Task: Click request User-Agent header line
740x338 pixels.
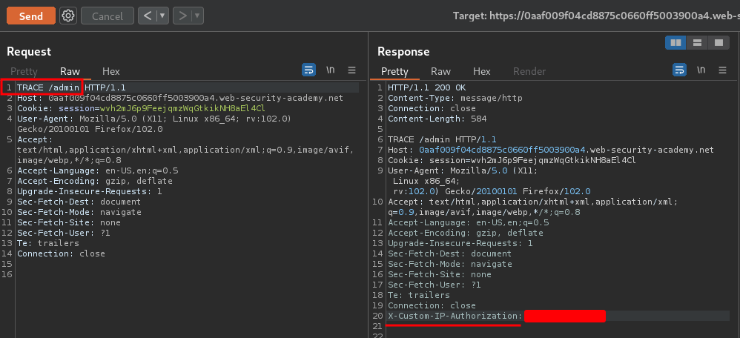Action: tap(154, 124)
